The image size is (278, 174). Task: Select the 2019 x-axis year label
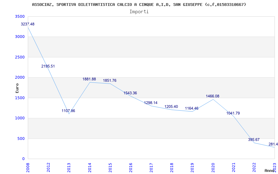click(193, 167)
